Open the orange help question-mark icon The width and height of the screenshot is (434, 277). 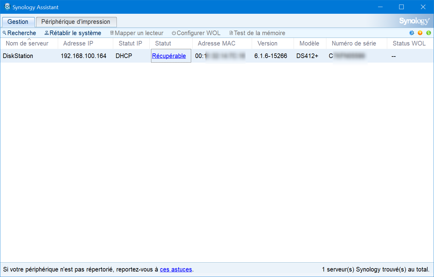tap(420, 33)
